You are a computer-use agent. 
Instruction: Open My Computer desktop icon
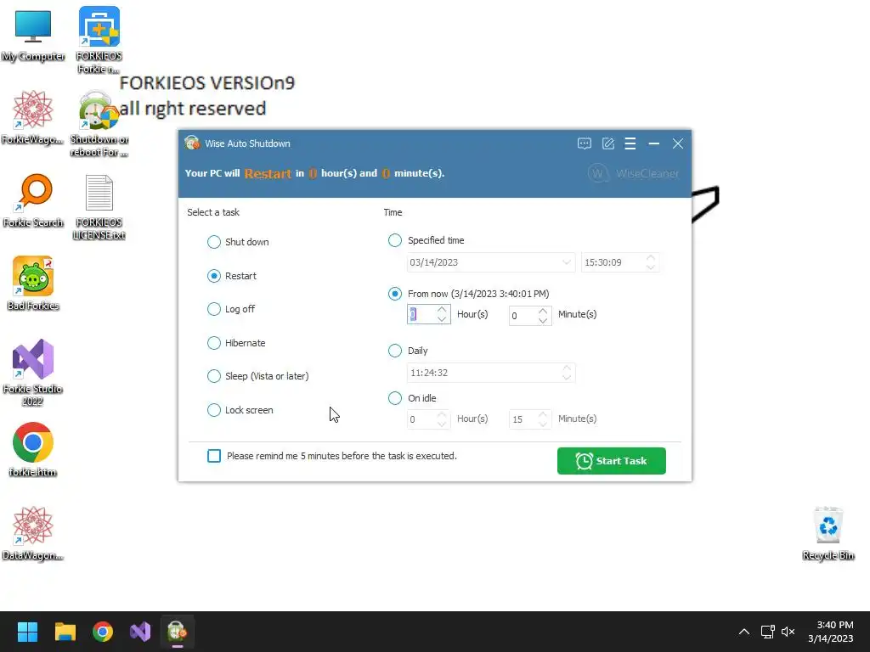pos(33,36)
